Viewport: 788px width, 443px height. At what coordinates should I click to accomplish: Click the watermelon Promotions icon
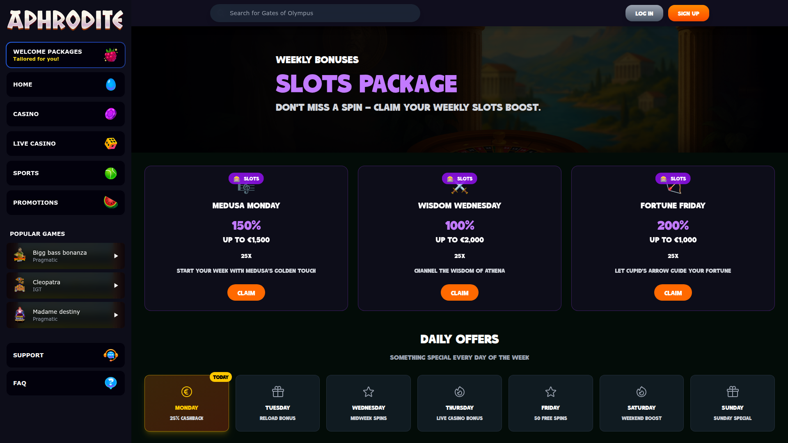(110, 203)
